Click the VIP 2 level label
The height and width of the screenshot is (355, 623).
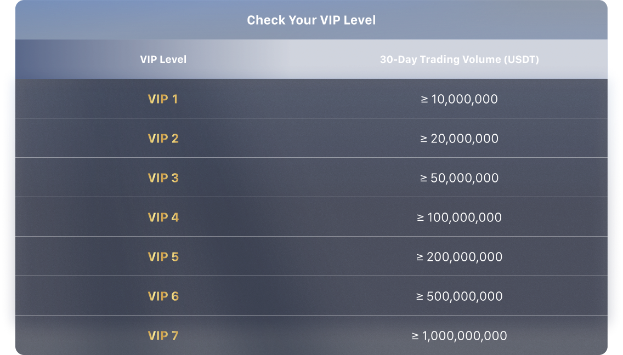coord(163,139)
